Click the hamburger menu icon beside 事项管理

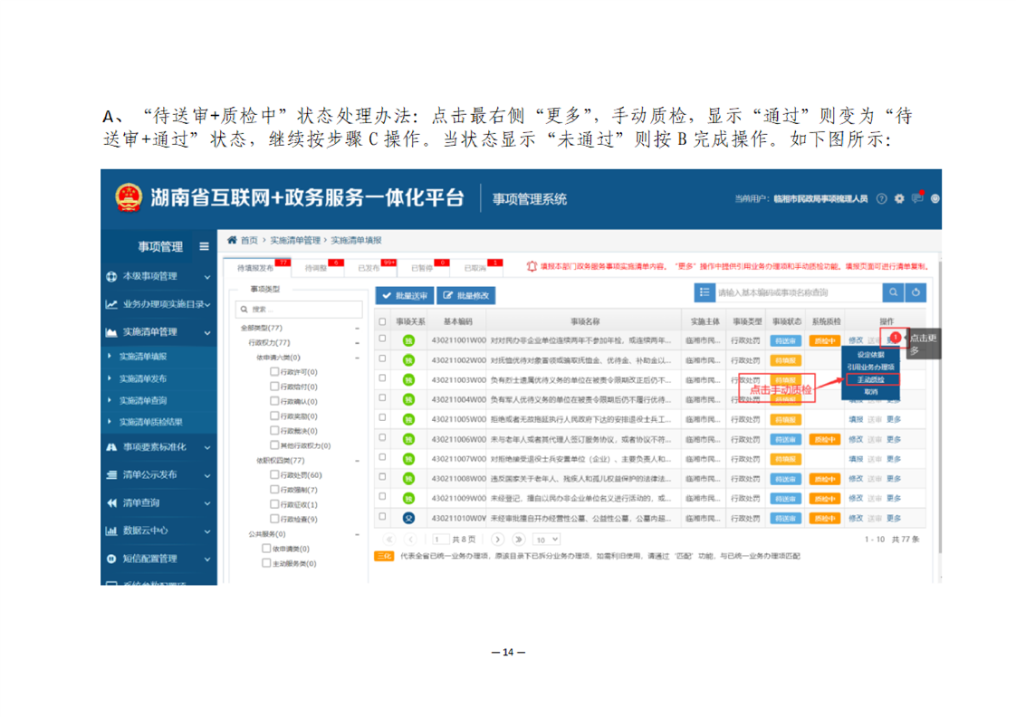coord(204,246)
